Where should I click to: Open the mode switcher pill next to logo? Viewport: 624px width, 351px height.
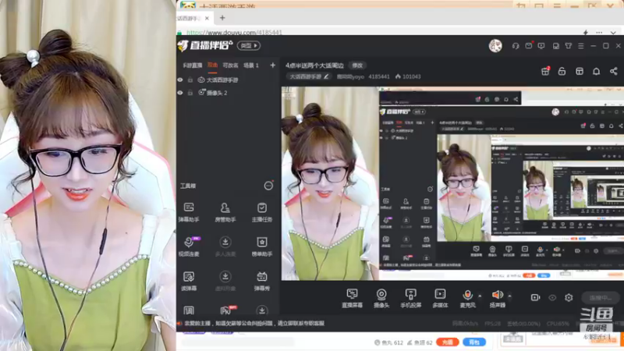point(249,46)
